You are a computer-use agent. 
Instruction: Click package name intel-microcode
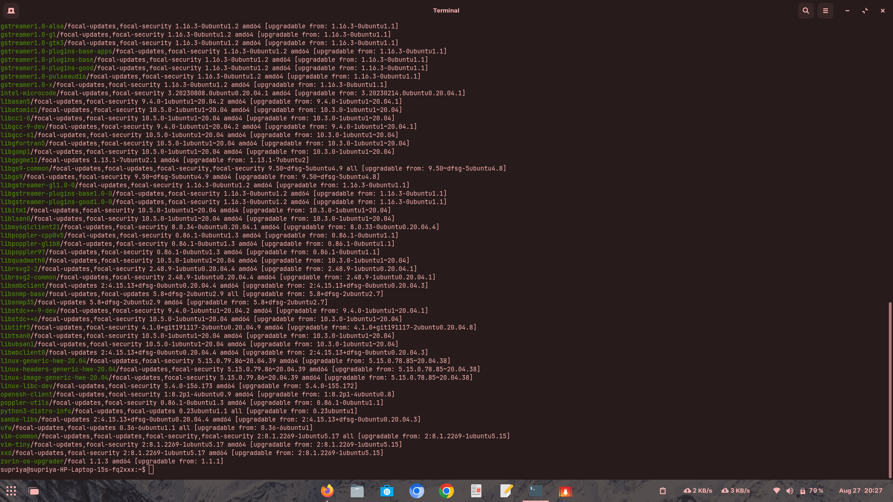pyautogui.click(x=28, y=93)
